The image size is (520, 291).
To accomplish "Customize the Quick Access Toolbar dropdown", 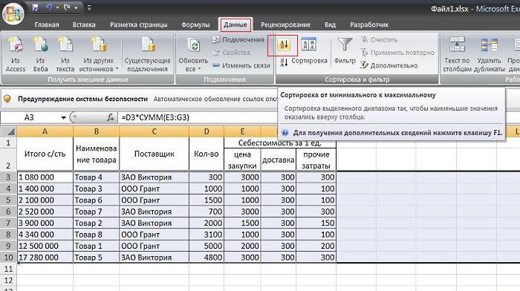I will pos(89,7).
